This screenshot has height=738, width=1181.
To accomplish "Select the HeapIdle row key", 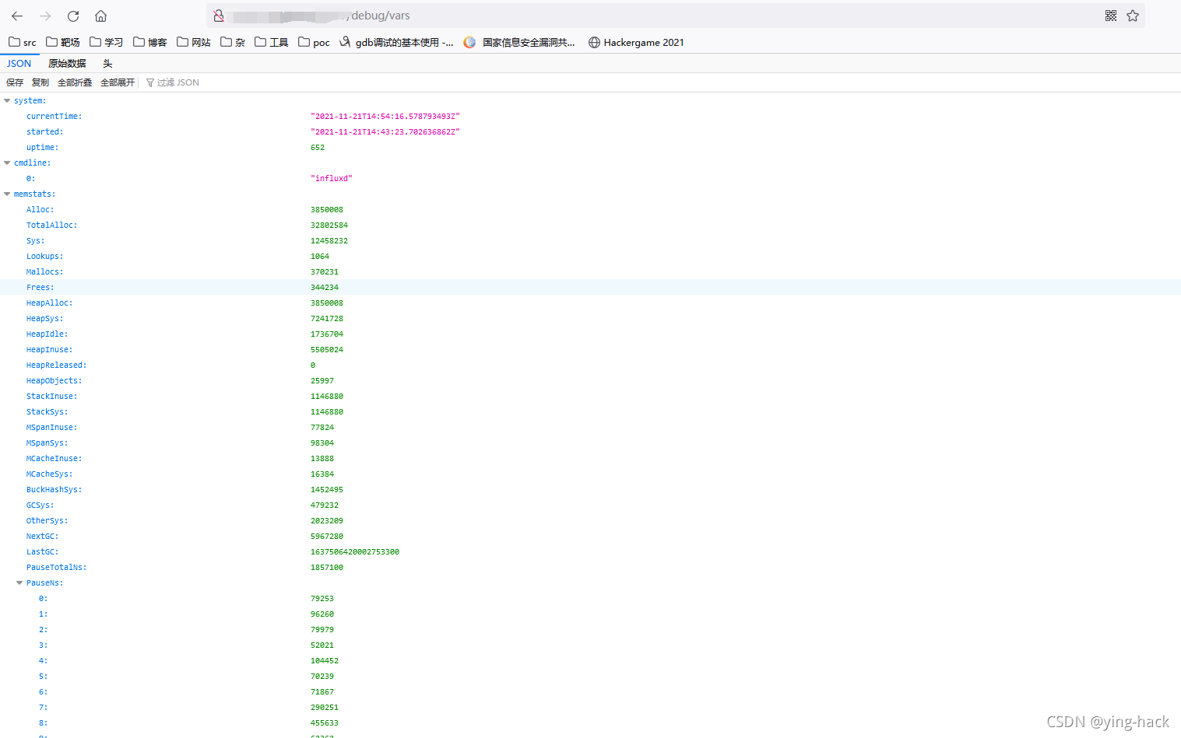I will [x=47, y=334].
